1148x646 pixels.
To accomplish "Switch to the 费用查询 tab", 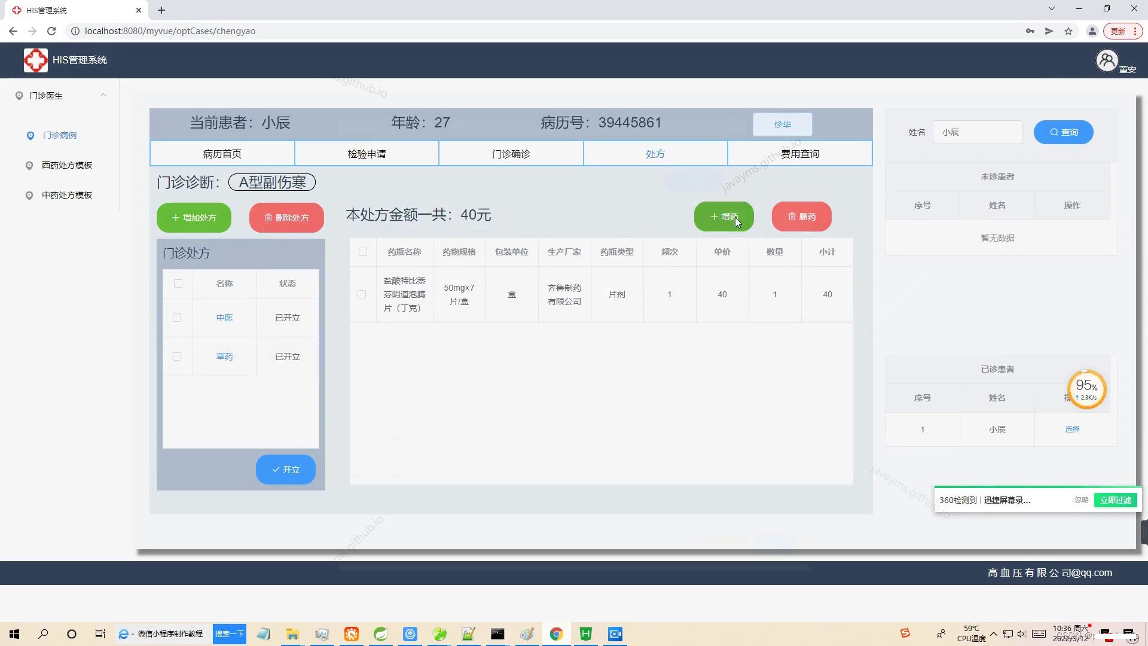I will coord(799,153).
